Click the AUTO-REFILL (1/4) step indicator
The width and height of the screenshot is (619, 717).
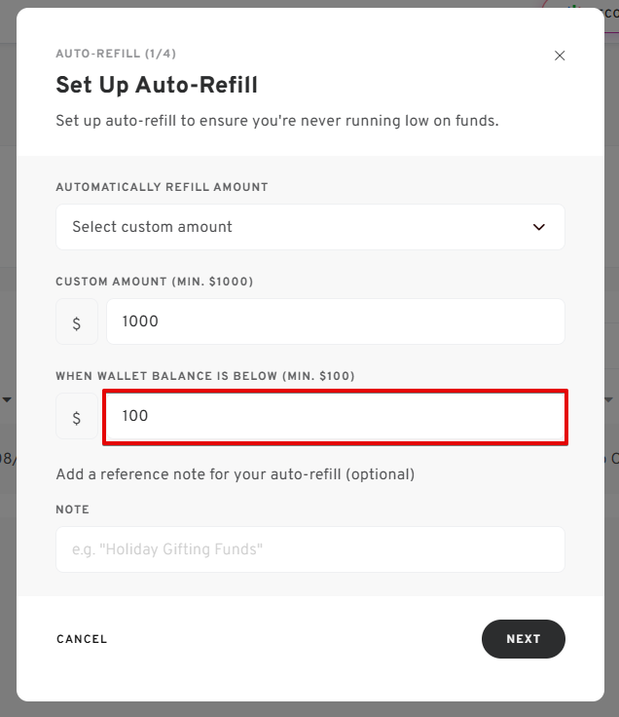pyautogui.click(x=116, y=54)
